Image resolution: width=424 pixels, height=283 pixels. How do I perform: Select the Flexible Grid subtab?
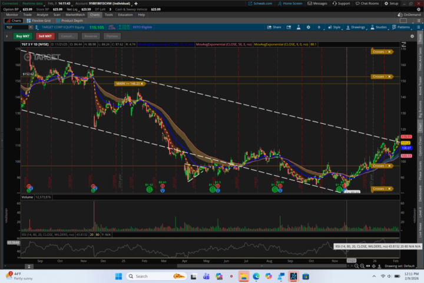pyautogui.click(x=39, y=21)
